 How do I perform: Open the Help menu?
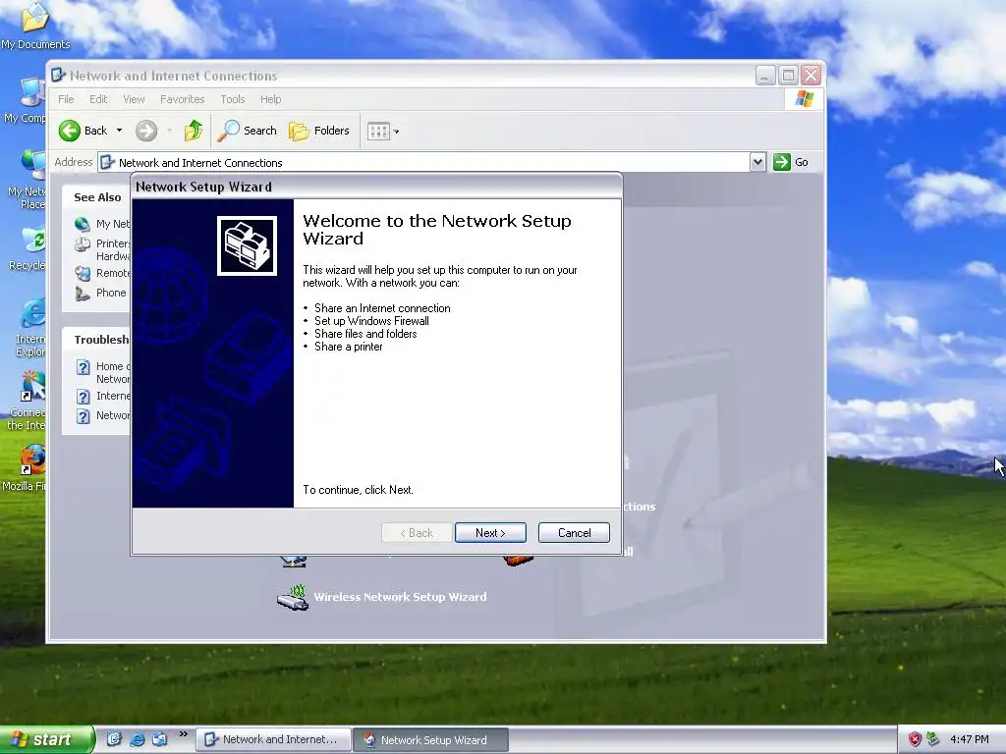(271, 99)
